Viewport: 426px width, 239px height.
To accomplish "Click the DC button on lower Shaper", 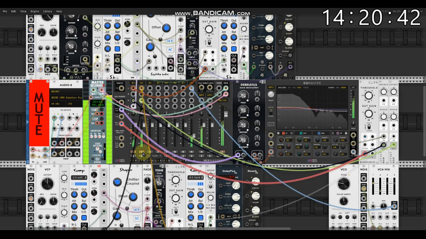I will tap(137, 218).
